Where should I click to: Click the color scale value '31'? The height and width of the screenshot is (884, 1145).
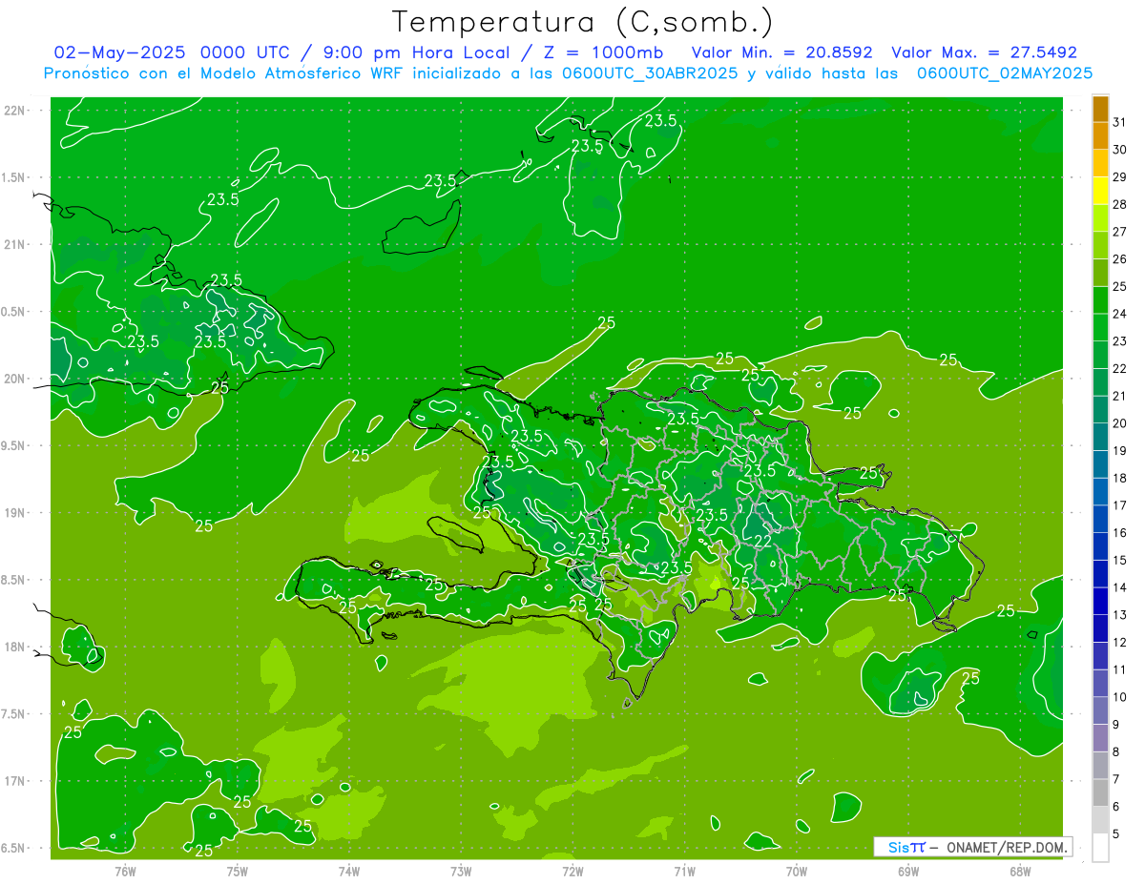point(1119,122)
